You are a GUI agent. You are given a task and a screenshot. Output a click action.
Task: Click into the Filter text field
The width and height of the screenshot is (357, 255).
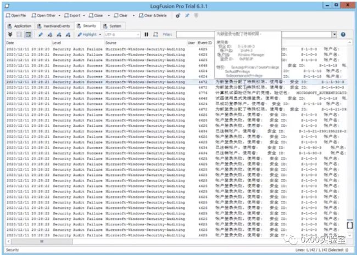click(x=254, y=35)
